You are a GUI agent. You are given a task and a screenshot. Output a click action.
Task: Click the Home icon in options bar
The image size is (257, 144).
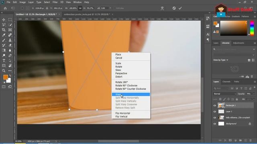point(5,8)
